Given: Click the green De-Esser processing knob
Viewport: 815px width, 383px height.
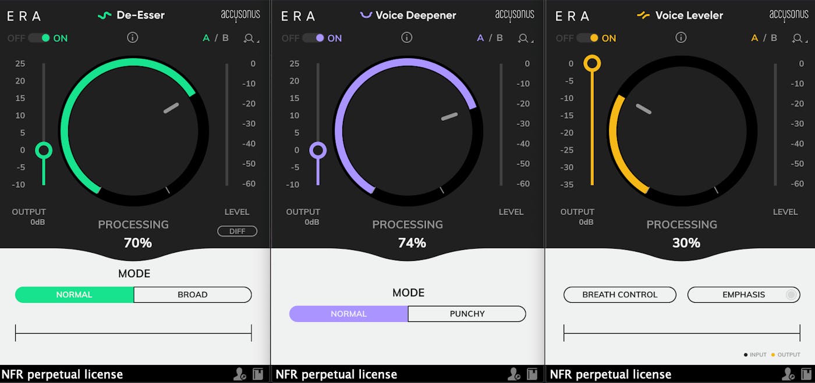Looking at the screenshot, I should click(x=133, y=131).
